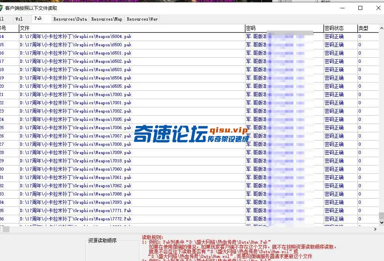
Task: Select the row for Weapon\6501.pak
Action: (x=189, y=53)
